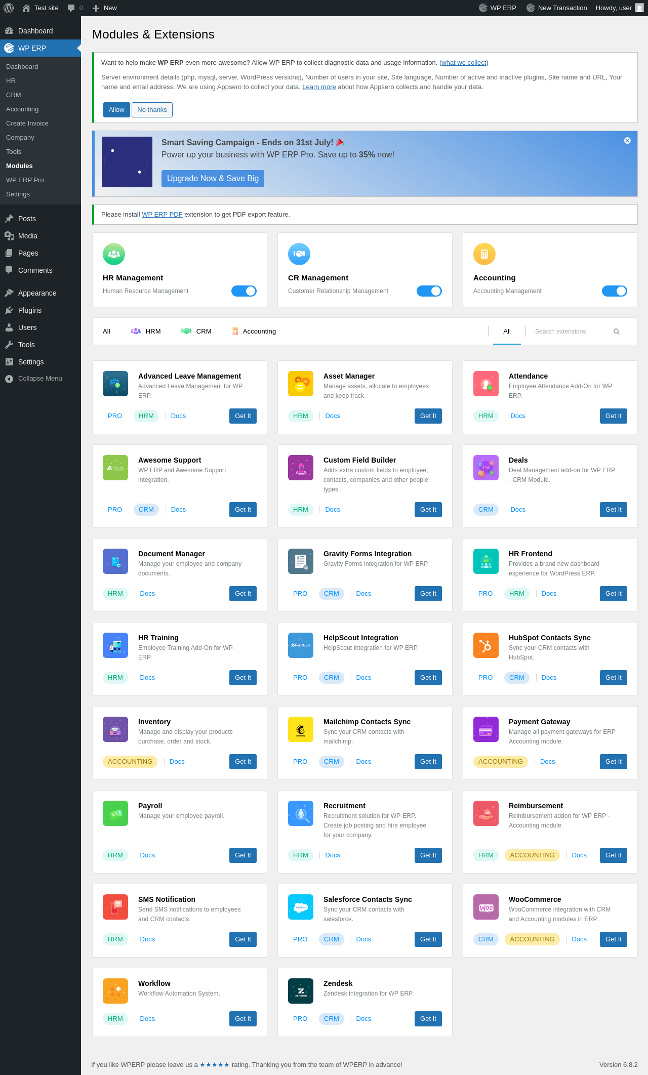Click the Asset Manager module icon
The height and width of the screenshot is (1075, 648).
(x=301, y=384)
